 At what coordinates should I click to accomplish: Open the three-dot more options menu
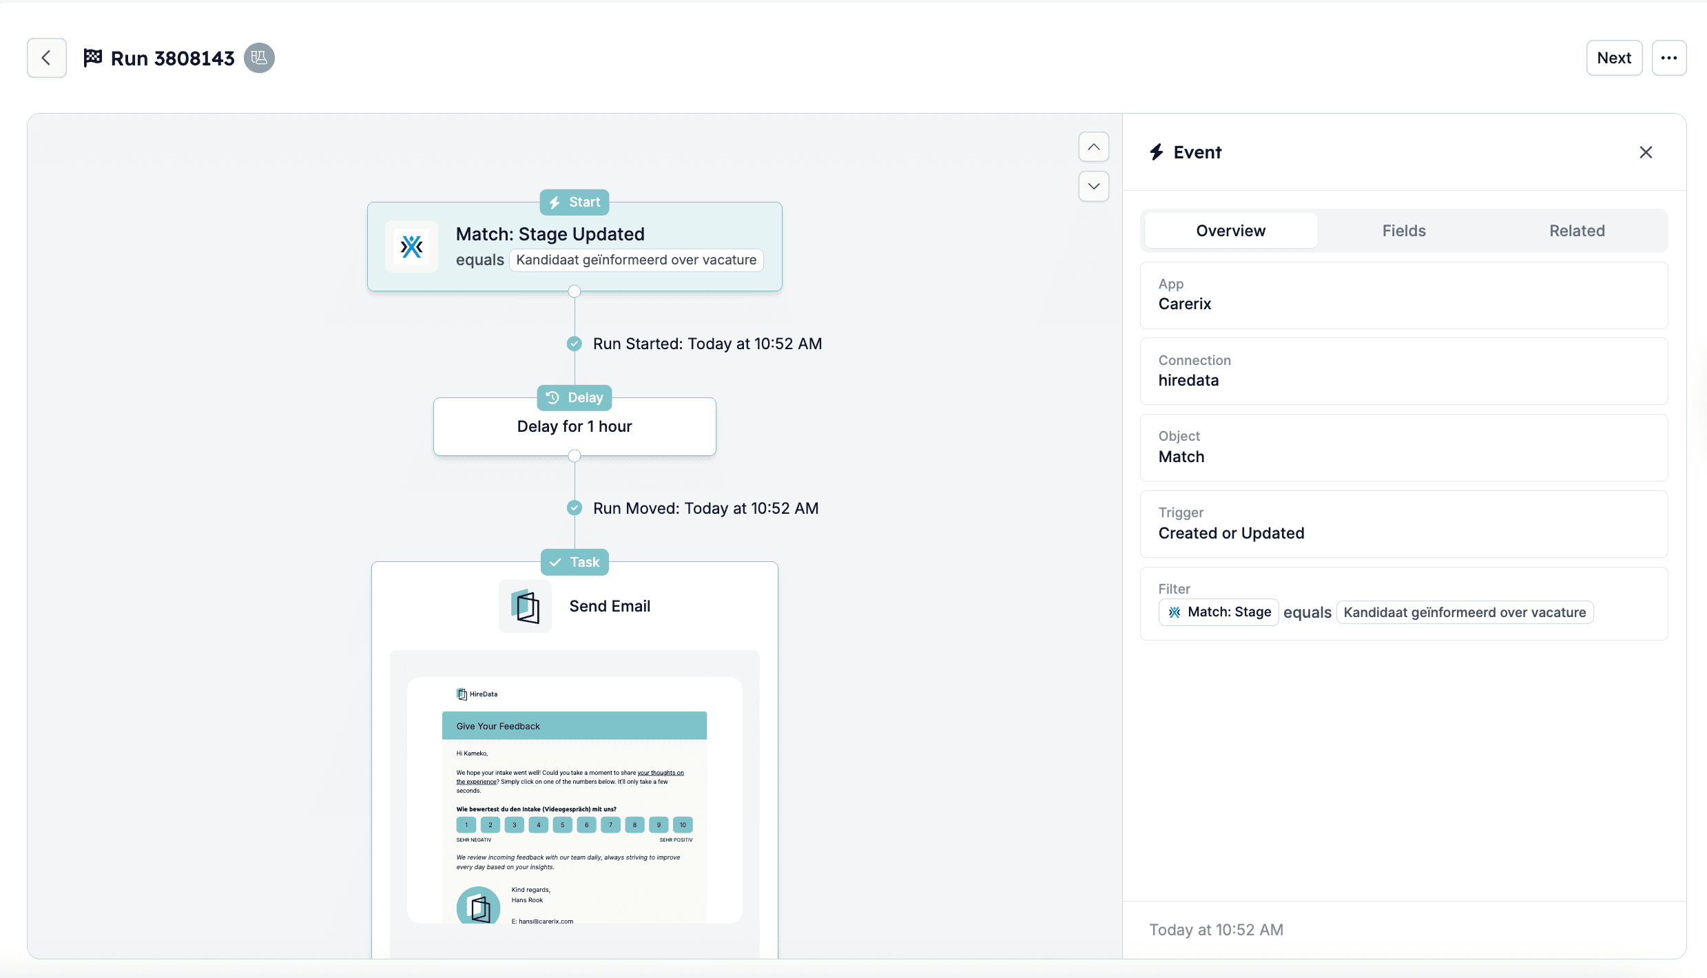click(x=1668, y=58)
